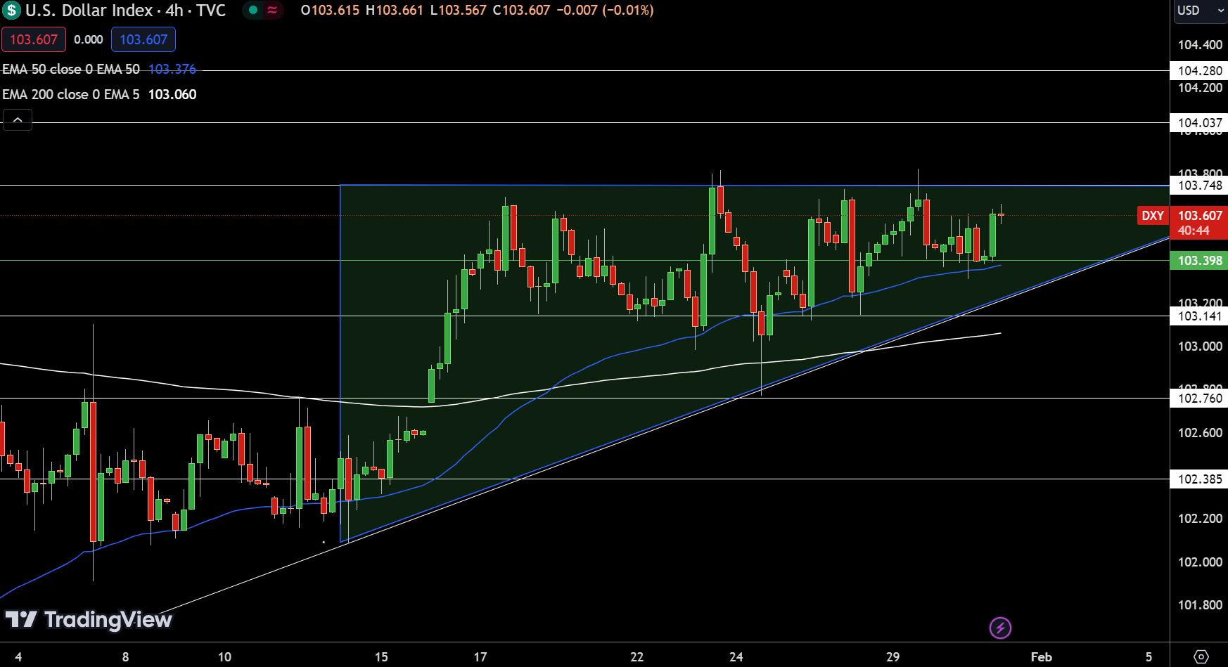
Task: Click the green market status dot
Action: pyautogui.click(x=252, y=10)
